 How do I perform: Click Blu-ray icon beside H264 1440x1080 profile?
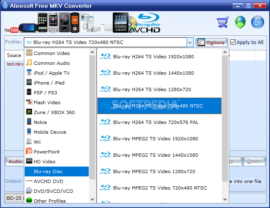[x=105, y=73]
